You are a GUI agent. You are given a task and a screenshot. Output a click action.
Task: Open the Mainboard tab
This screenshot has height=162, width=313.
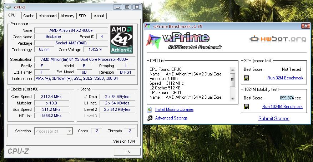[x=47, y=16]
